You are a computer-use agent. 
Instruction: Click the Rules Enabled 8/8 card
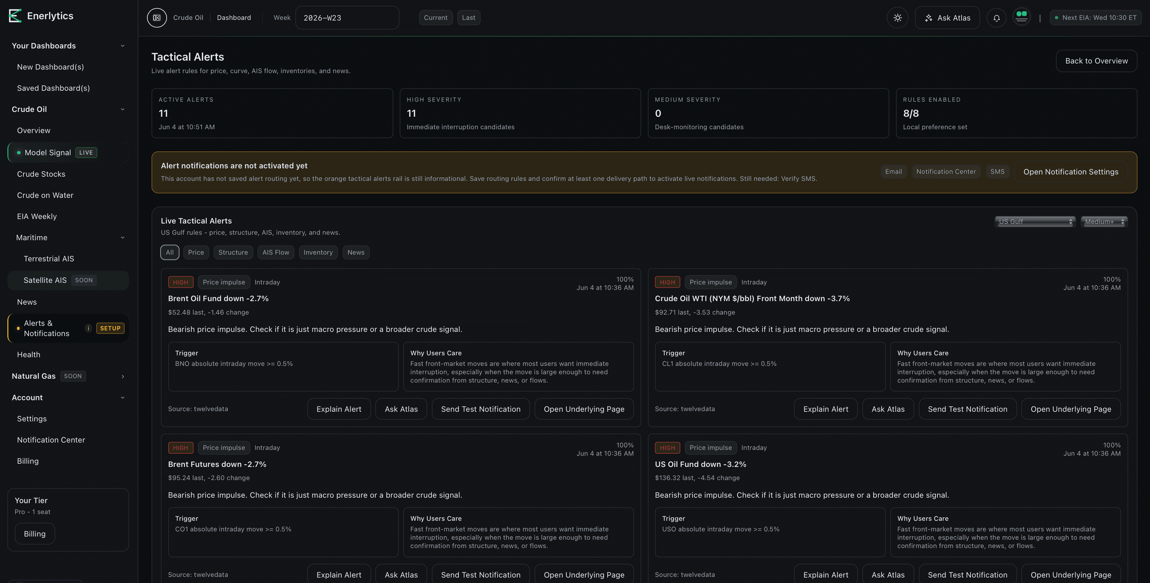click(x=1016, y=113)
